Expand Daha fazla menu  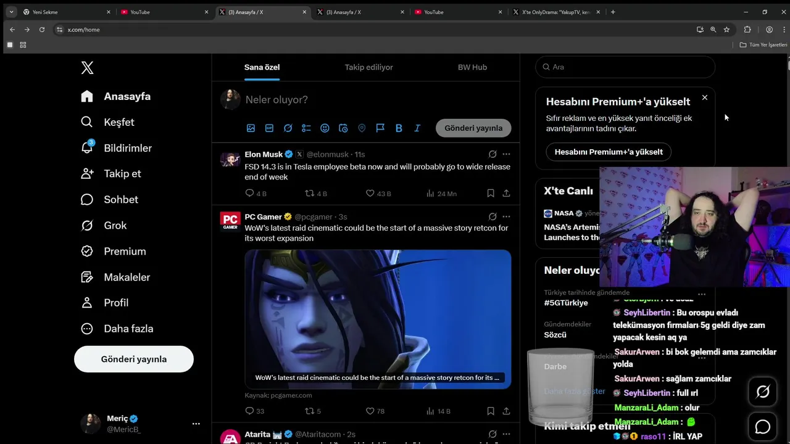coord(117,329)
